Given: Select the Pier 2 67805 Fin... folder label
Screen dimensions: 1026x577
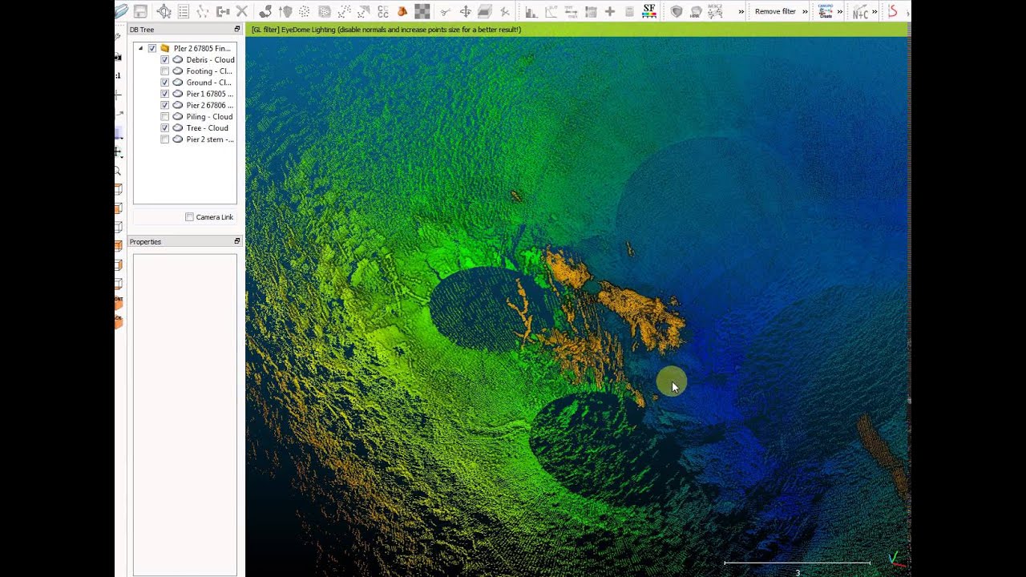Looking at the screenshot, I should point(202,48).
